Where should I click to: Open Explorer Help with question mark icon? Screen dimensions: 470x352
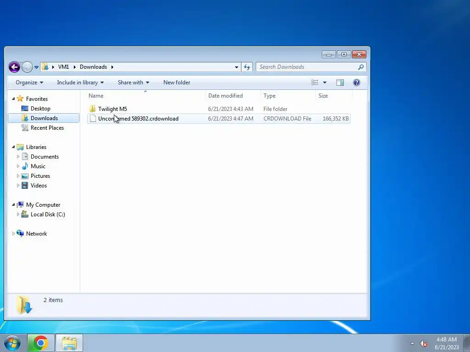(x=356, y=82)
